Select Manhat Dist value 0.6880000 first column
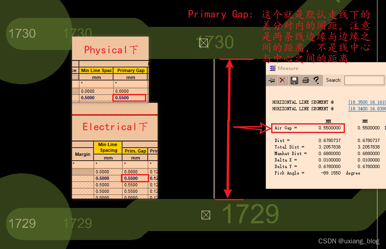Viewport: 386px width, 249px height. point(329,153)
